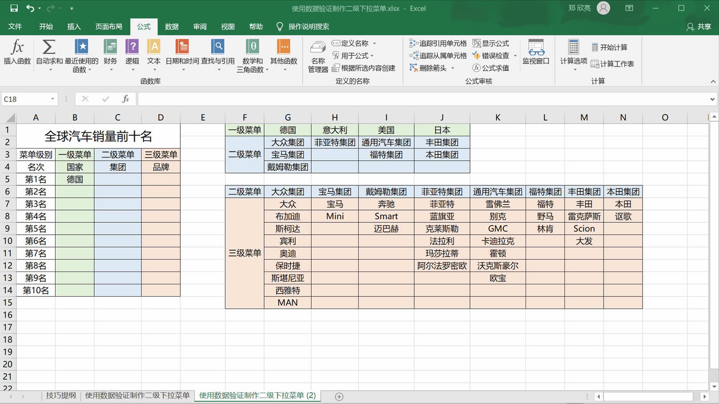
Task: Open the Financial (财务) functions icon
Action: click(110, 52)
